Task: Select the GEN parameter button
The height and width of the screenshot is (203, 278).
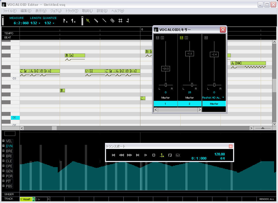Action: 9,171
